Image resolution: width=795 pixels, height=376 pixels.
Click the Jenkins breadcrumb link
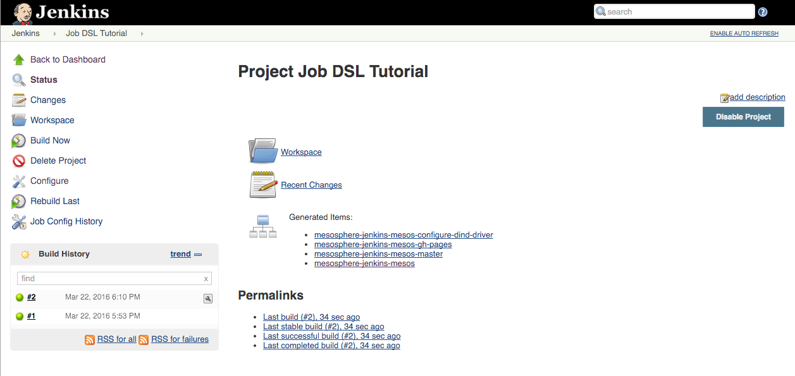pyautogui.click(x=25, y=33)
